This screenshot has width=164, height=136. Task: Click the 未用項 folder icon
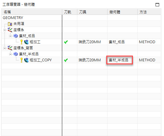(x=10, y=24)
